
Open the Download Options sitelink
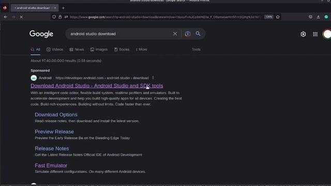56,115
